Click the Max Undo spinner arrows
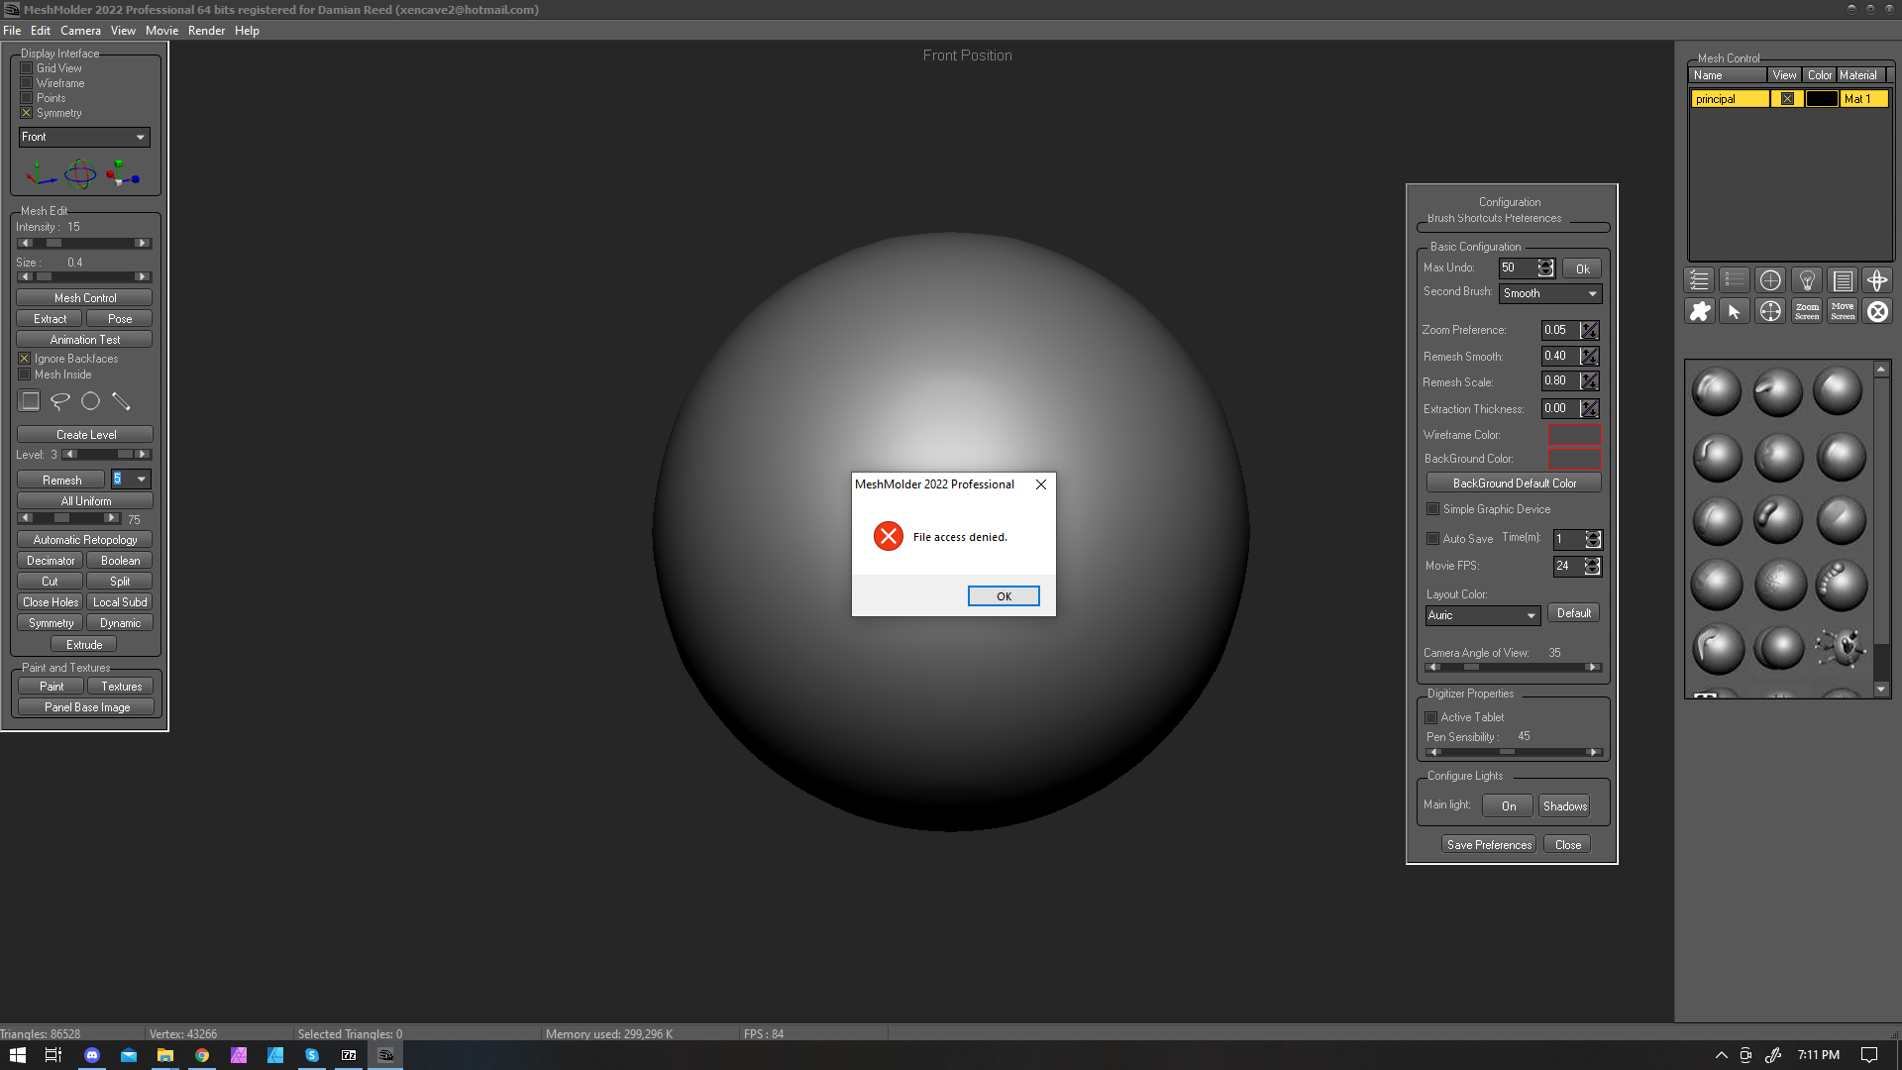1902x1070 pixels. coord(1545,268)
